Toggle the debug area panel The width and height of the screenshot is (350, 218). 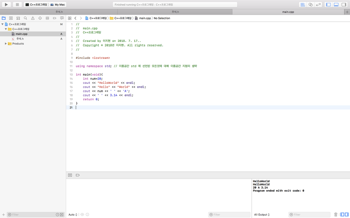pyautogui.click(x=336, y=4)
